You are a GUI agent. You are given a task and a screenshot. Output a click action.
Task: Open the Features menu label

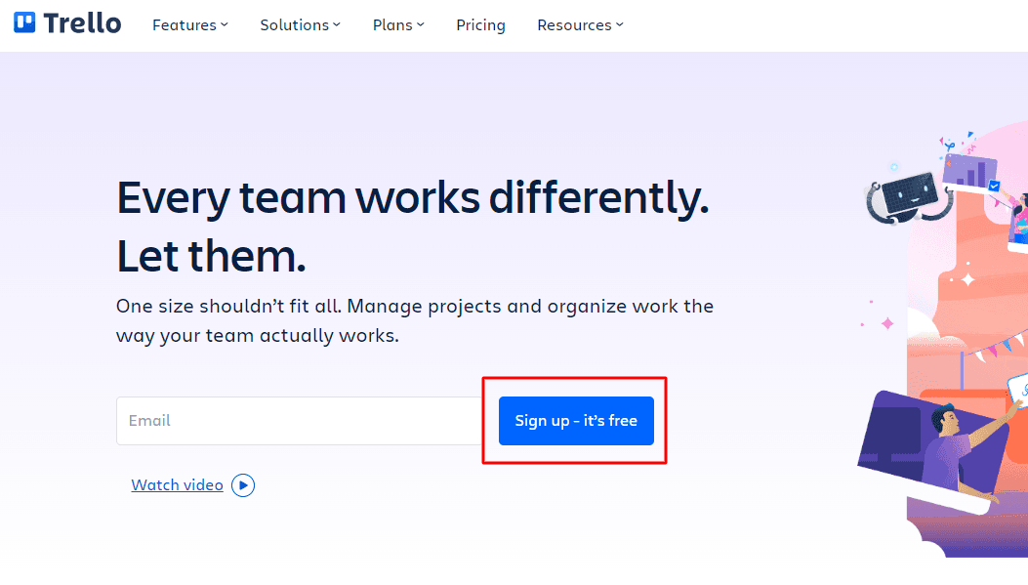pyautogui.click(x=184, y=25)
